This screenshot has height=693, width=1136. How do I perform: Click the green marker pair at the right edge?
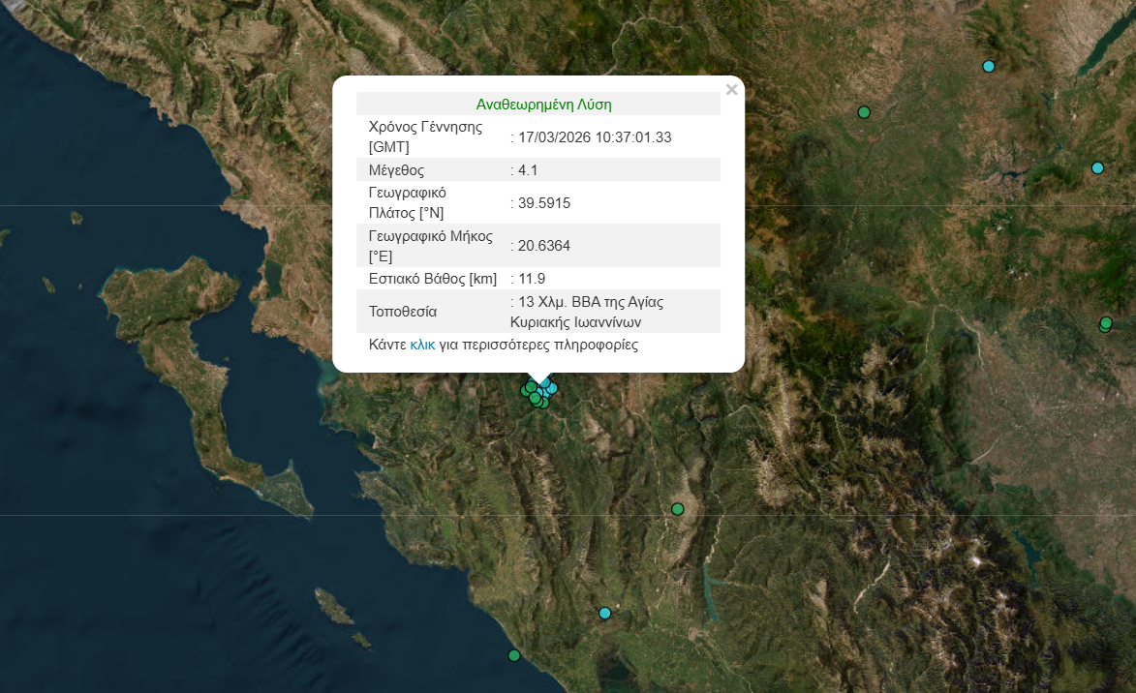pyautogui.click(x=1105, y=324)
